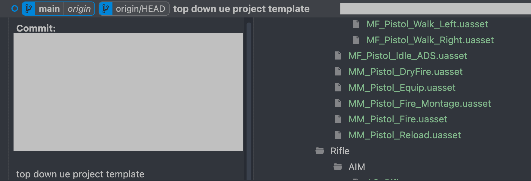Collapse the AIM folder
Viewport: 531px width, 181px height.
coord(338,167)
